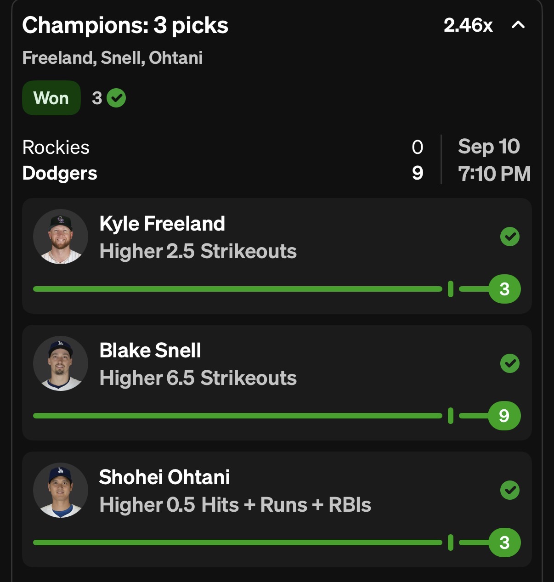Click the Champions: 3 picks title
This screenshot has height=582, width=554.
click(x=125, y=25)
